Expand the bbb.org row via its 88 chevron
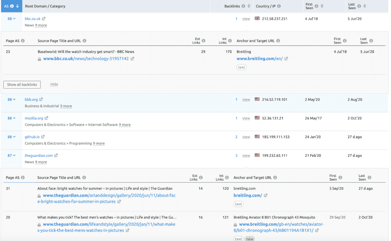Screen dimensions: 391x241 coord(11,99)
